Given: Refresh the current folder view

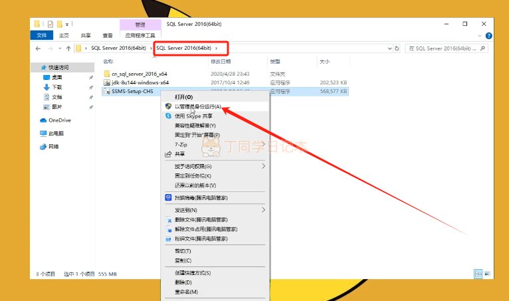Looking at the screenshot, I should 397,49.
